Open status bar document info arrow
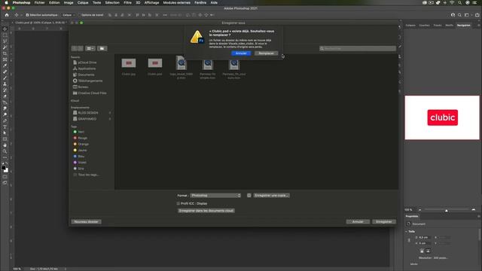This screenshot has height=271, width=482. (66, 269)
